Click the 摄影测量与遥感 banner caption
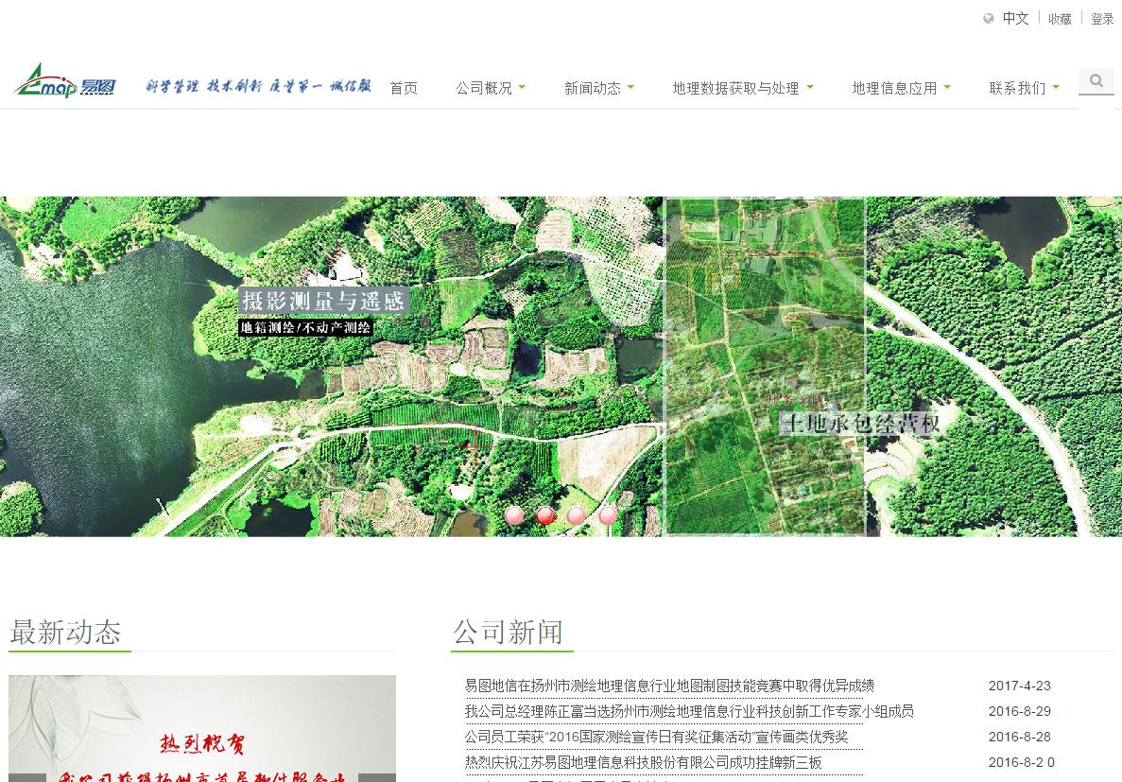 [x=323, y=301]
